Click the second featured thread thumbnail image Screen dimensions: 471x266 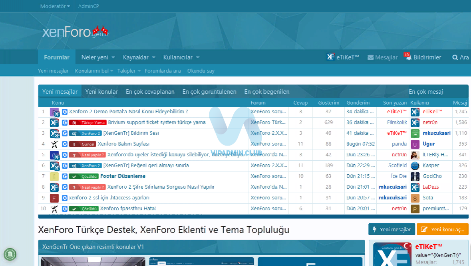point(202,262)
